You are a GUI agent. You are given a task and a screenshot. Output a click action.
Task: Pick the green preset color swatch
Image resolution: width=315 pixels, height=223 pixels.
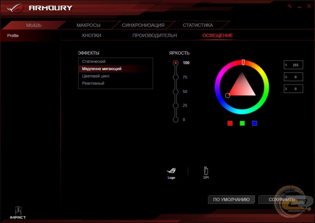[x=242, y=123]
